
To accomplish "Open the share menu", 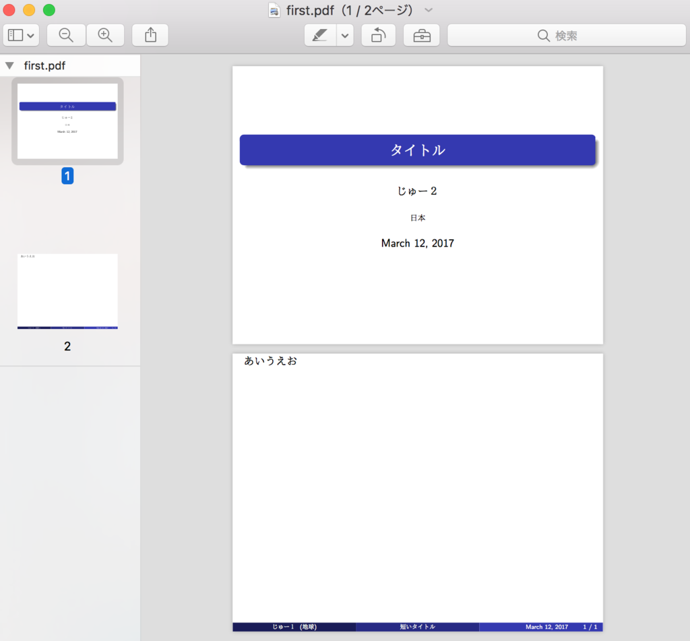I will (x=150, y=35).
